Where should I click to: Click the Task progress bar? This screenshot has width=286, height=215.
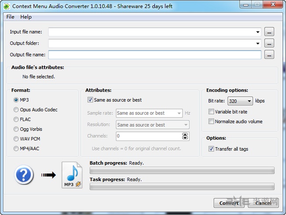[x=182, y=187]
